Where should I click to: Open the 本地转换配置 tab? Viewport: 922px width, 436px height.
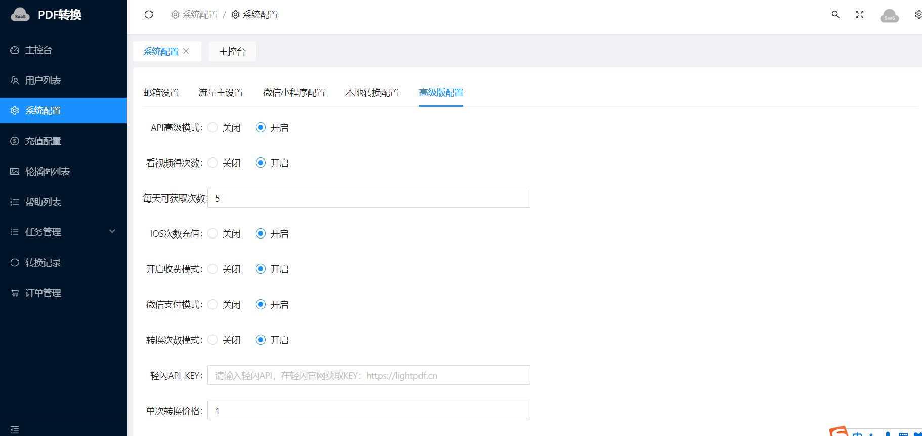pyautogui.click(x=372, y=93)
